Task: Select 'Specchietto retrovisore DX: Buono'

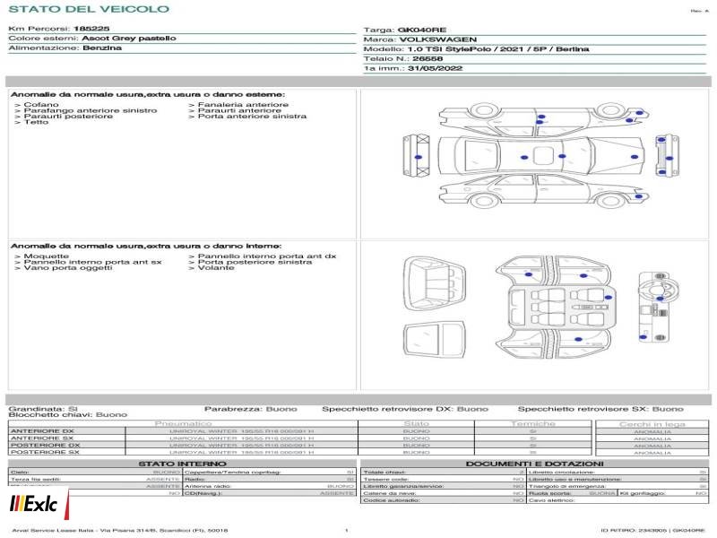Action: coord(405,409)
